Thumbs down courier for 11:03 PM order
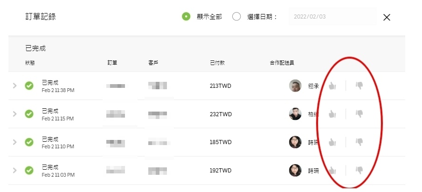This screenshot has height=192, width=422. click(x=359, y=170)
